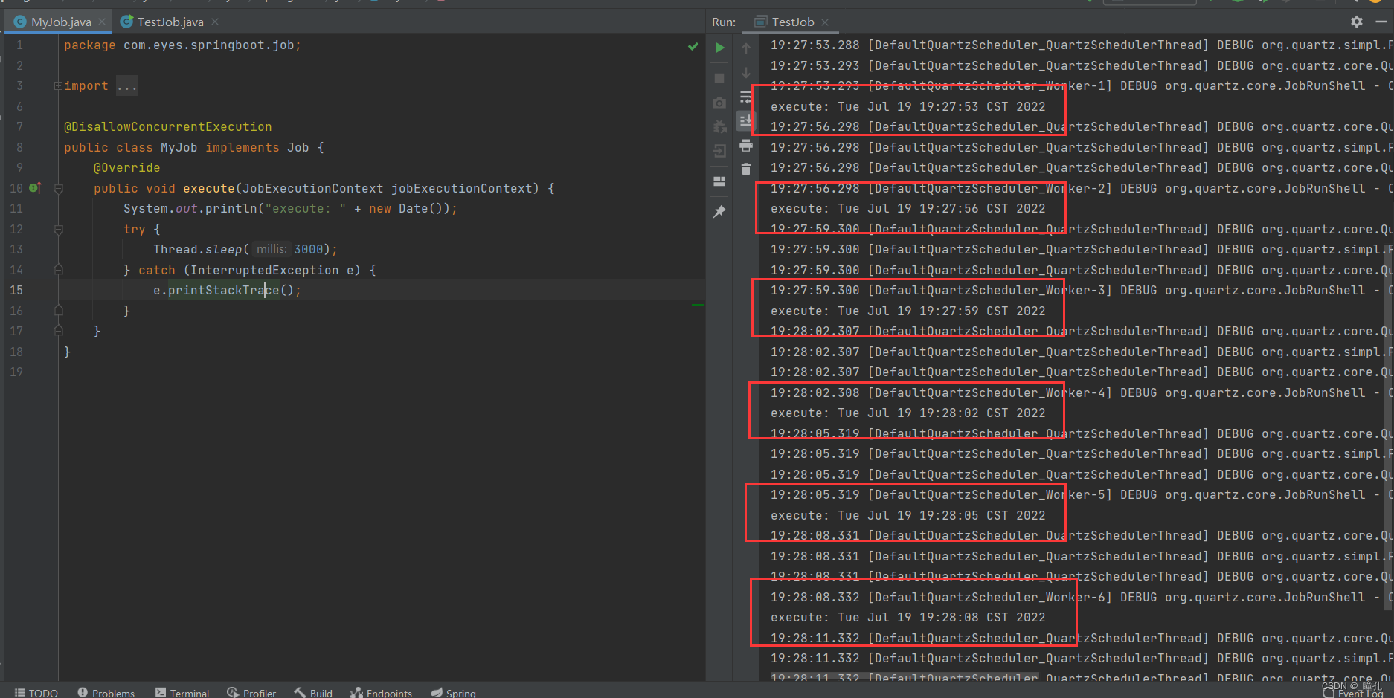Close the TestJob.java editor tab
This screenshot has width=1394, height=698.
pyautogui.click(x=215, y=22)
